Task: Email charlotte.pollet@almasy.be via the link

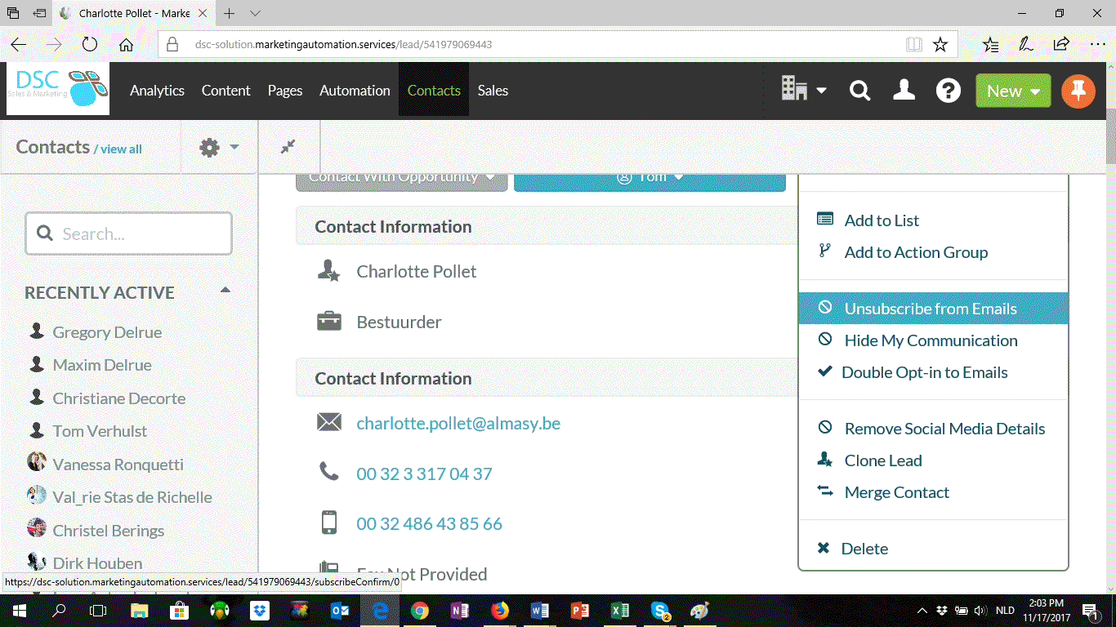Action: click(458, 423)
